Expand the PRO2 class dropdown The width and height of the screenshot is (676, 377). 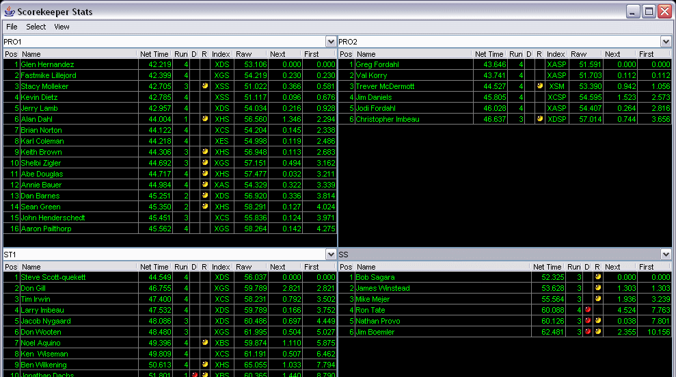coord(666,42)
